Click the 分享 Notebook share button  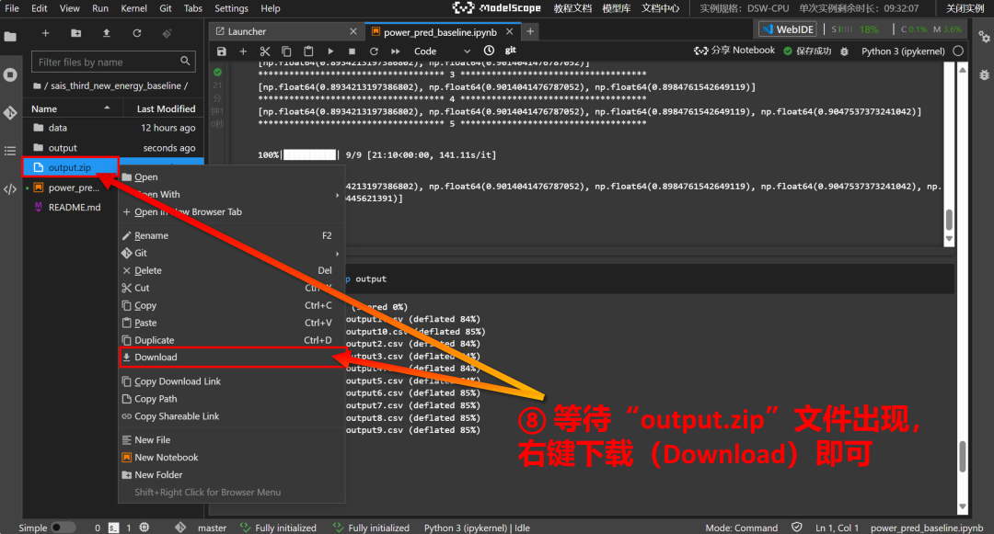pos(734,50)
